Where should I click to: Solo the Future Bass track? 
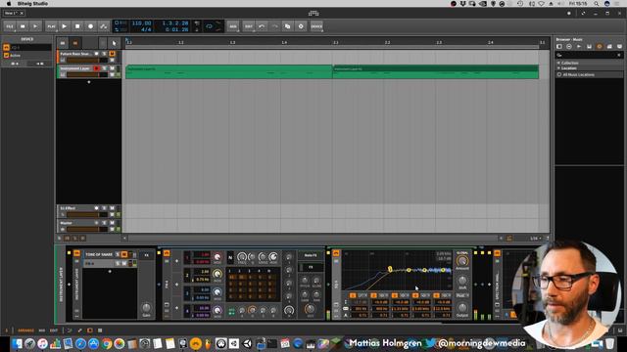pyautogui.click(x=105, y=54)
